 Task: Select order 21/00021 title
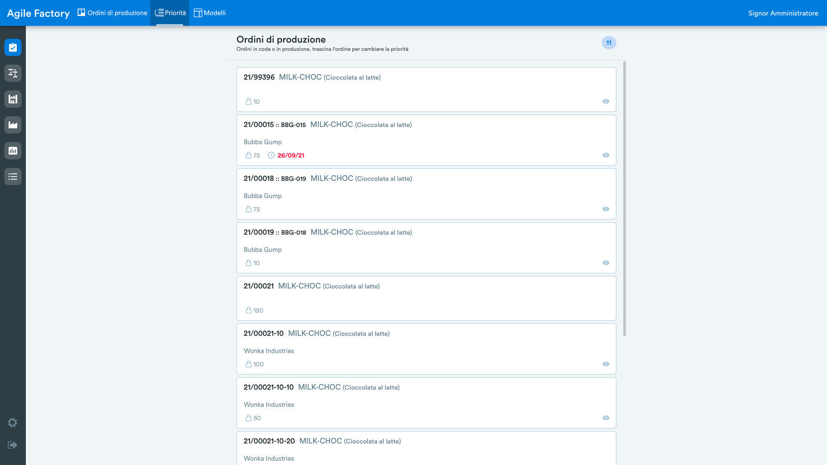259,286
